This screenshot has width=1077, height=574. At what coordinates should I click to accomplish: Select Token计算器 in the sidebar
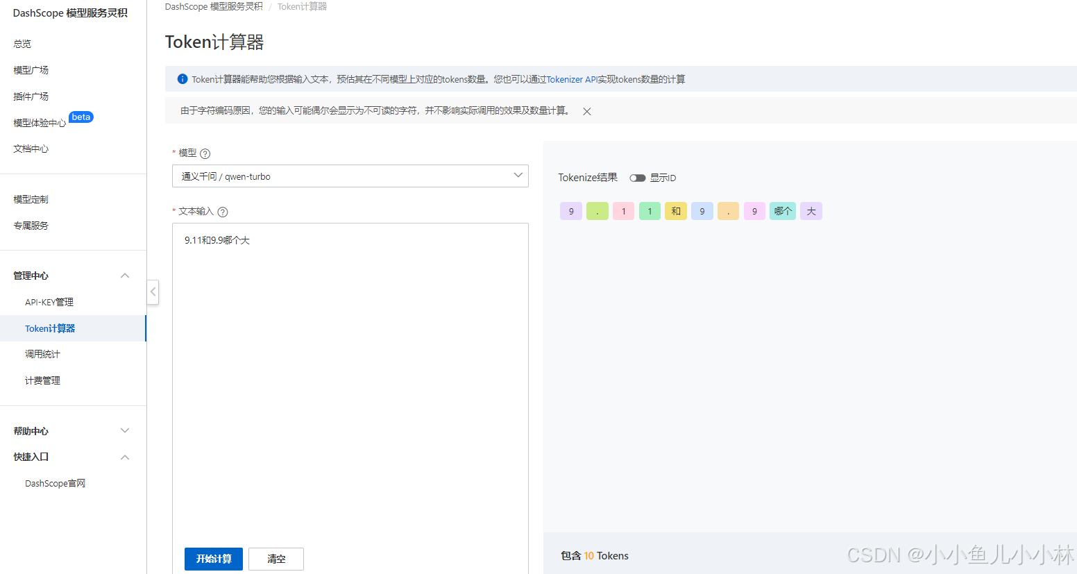coord(73,328)
